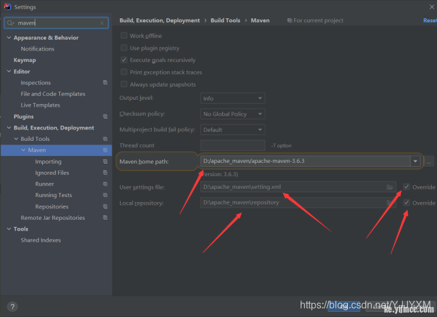The height and width of the screenshot is (317, 437).
Task: Click project-level icon next to Plugins
Action: 105,116
